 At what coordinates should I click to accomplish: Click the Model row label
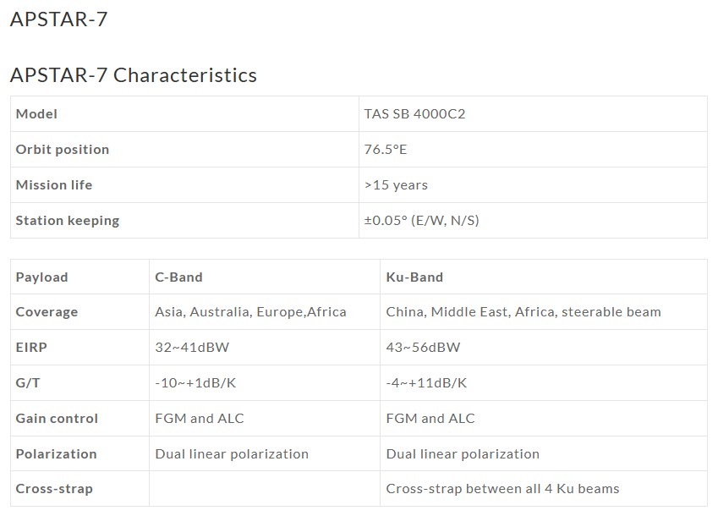click(x=36, y=113)
